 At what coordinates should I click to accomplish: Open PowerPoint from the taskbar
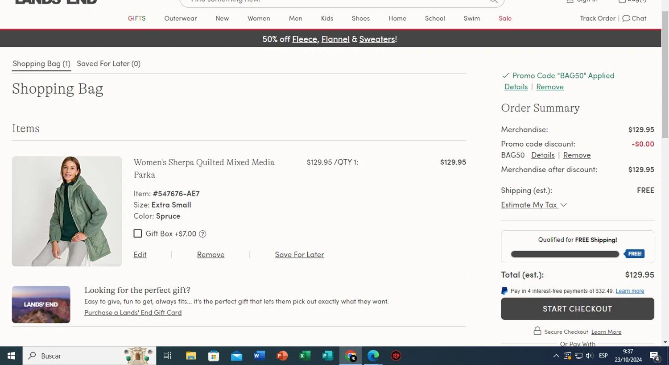(x=282, y=356)
